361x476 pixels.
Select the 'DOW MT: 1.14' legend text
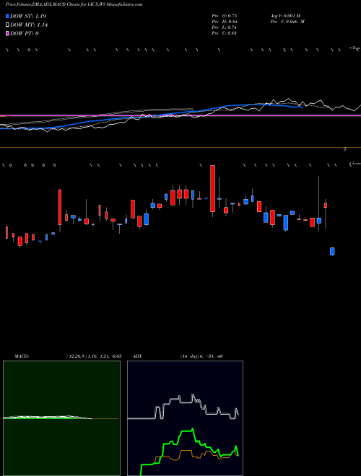(x=29, y=25)
